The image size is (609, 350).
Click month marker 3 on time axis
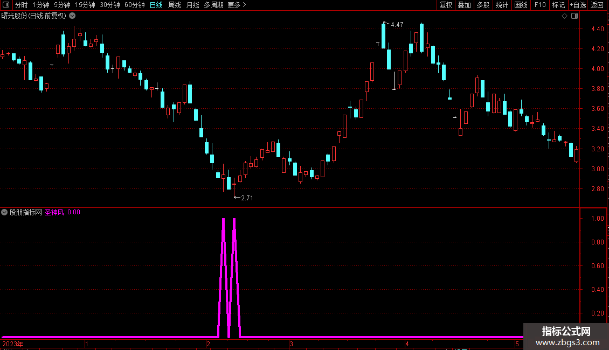click(291, 344)
